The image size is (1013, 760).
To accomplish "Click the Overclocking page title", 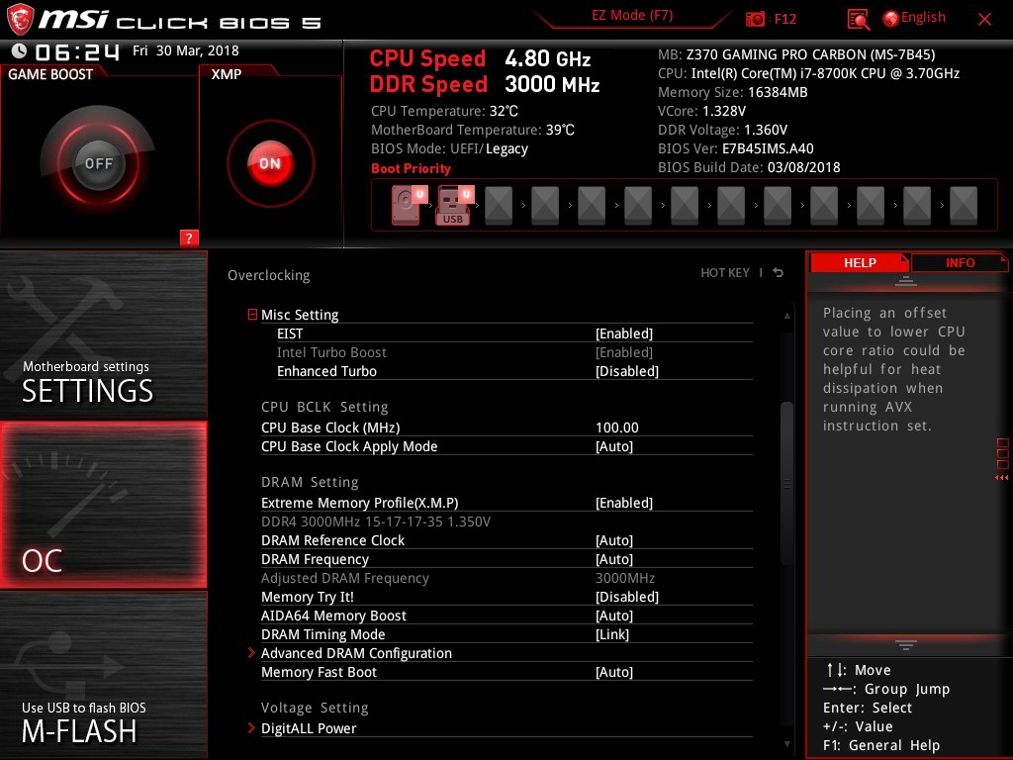I will click(x=269, y=275).
